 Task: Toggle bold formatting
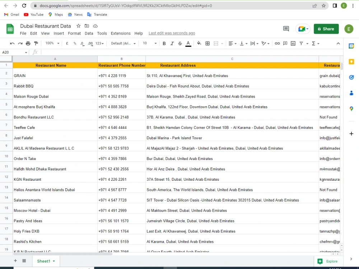[164, 43]
